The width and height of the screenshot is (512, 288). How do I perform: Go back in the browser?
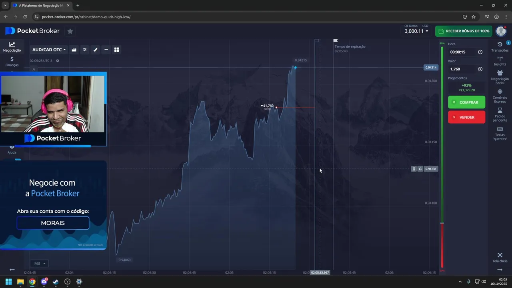(6, 17)
